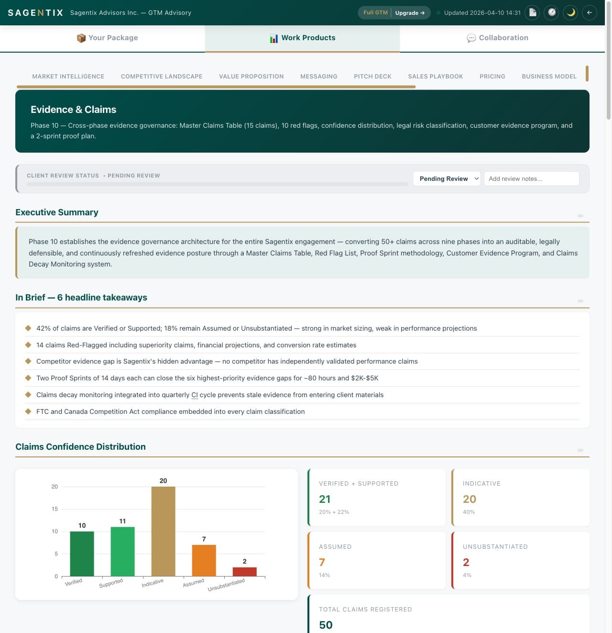
Task: Open the Pitch Deck section
Action: click(x=372, y=76)
